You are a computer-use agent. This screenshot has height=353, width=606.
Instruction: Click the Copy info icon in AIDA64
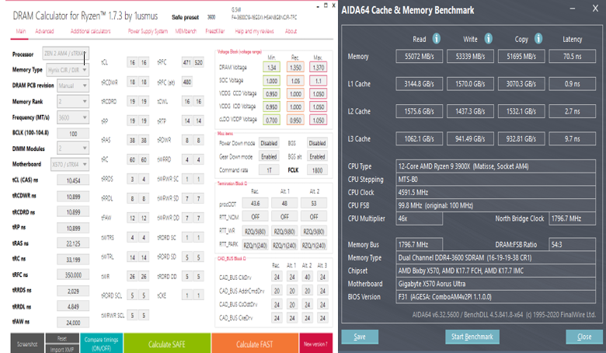pyautogui.click(x=538, y=38)
